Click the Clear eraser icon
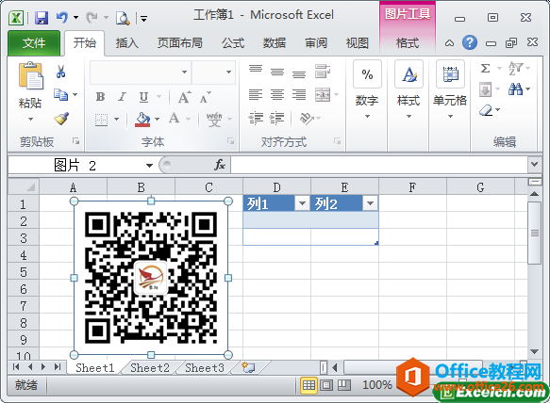The height and width of the screenshot is (403, 550). pos(486,111)
